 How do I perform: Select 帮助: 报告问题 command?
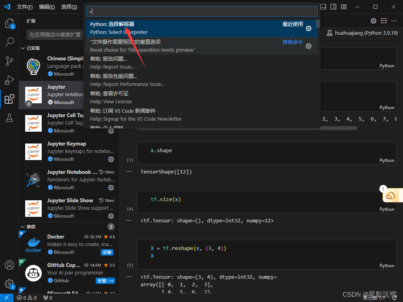click(202, 63)
